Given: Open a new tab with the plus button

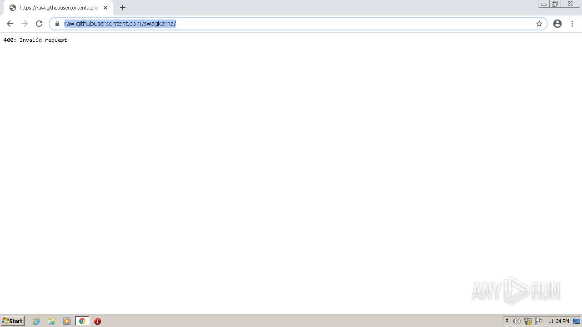Looking at the screenshot, I should 123,8.
